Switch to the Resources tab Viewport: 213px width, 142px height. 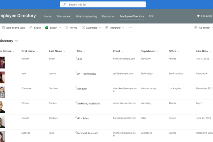(108, 16)
